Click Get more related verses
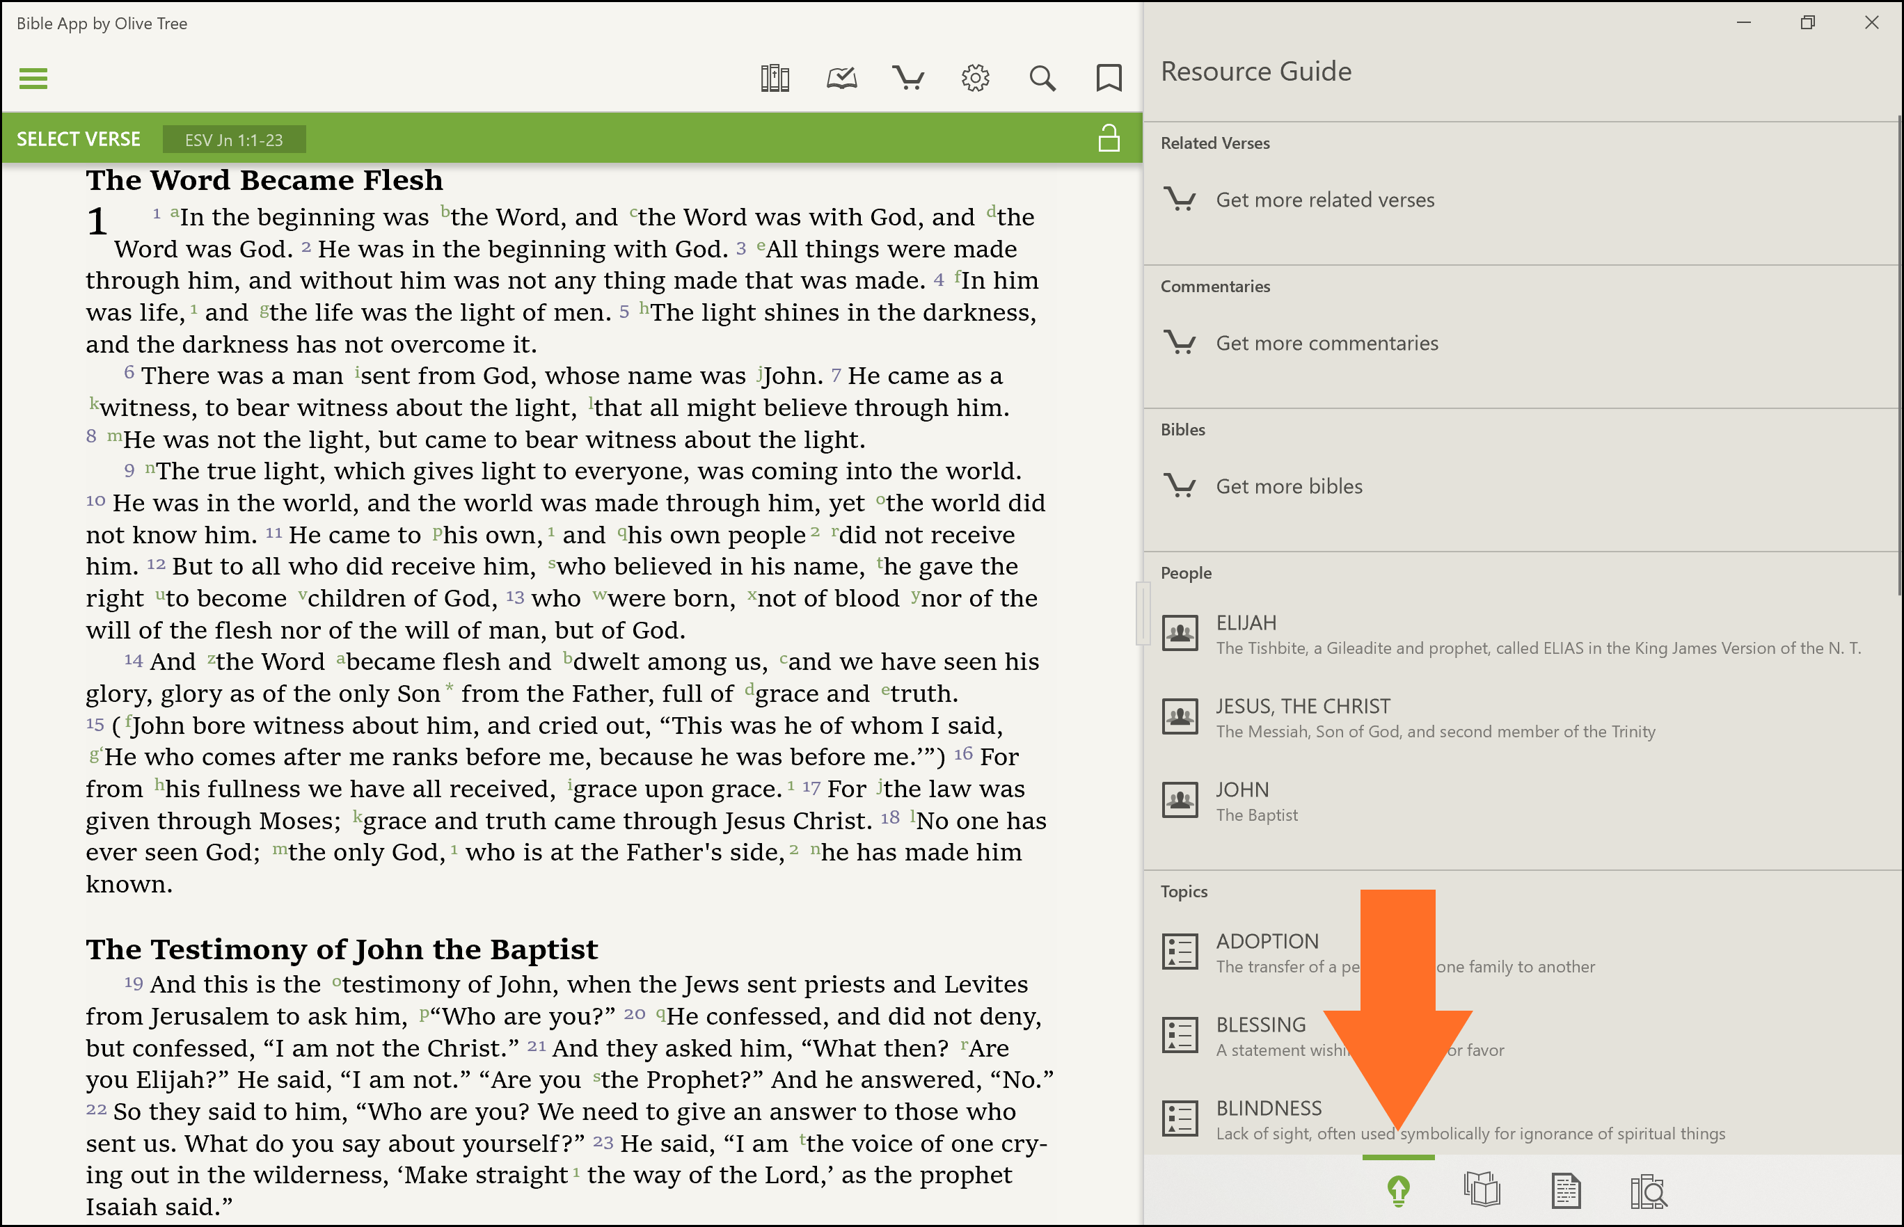Viewport: 1904px width, 1227px height. click(1324, 199)
